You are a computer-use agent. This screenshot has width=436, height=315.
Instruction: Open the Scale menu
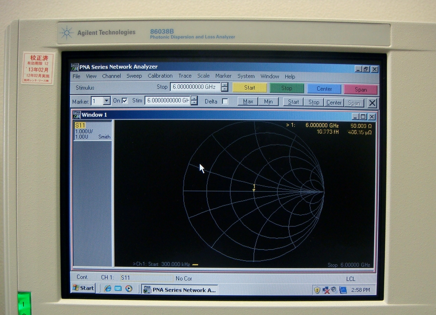coord(203,76)
